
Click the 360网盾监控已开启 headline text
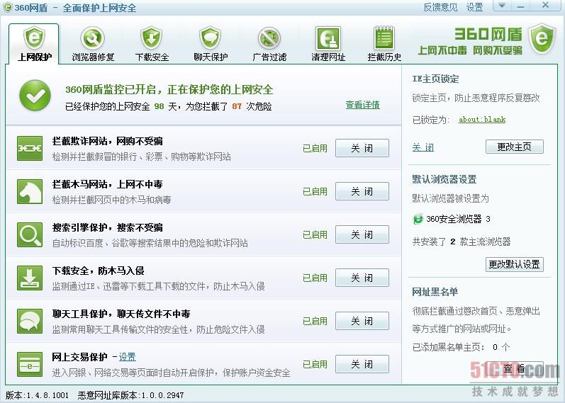(169, 89)
